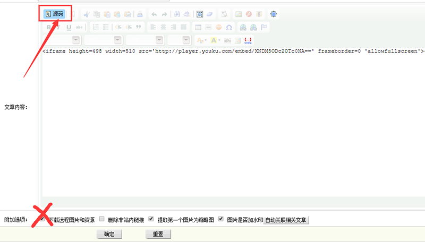Click the 自动关联相关文章 button
The height and width of the screenshot is (242, 425).
[x=286, y=219]
